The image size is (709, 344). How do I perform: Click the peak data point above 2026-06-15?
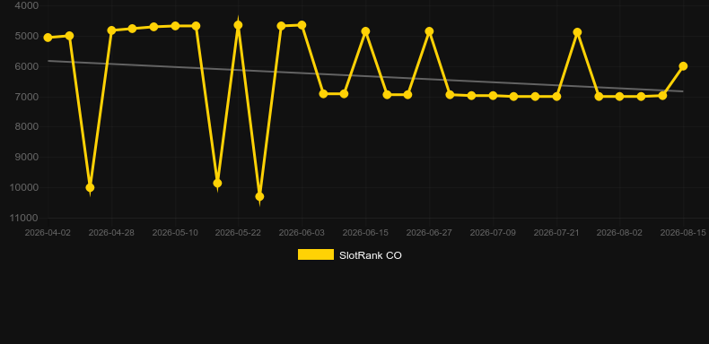coord(365,31)
